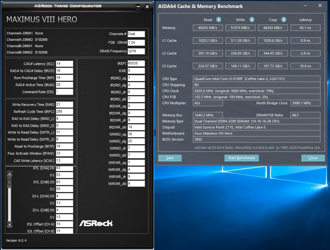Click the Memory Copy result 46343 MB/s
Screen dimensions: 330x250
(x=273, y=28)
